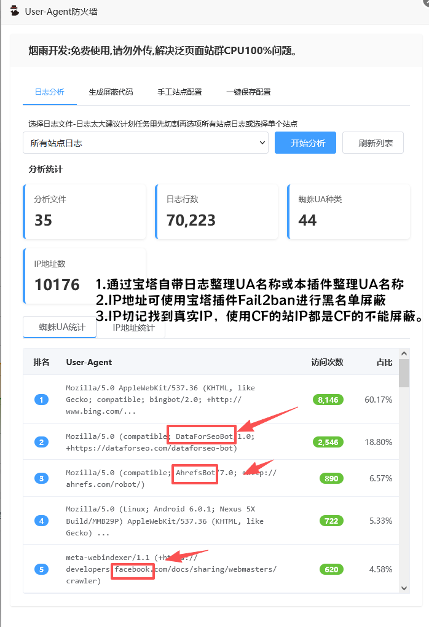Click the scroll-down arrow of the table

click(x=404, y=588)
